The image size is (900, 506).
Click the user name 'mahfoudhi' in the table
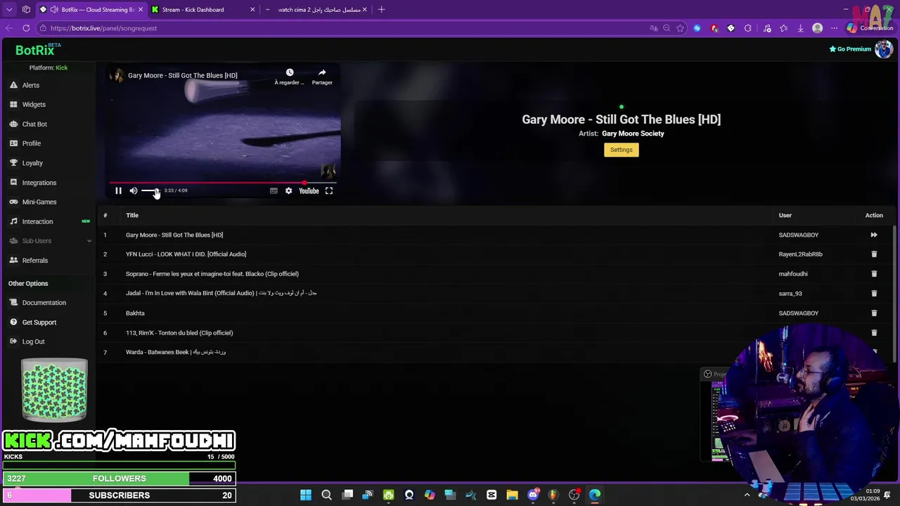(x=793, y=274)
